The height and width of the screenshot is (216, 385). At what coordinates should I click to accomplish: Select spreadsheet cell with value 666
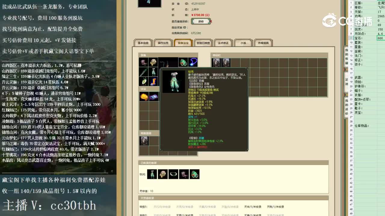tap(381, 38)
